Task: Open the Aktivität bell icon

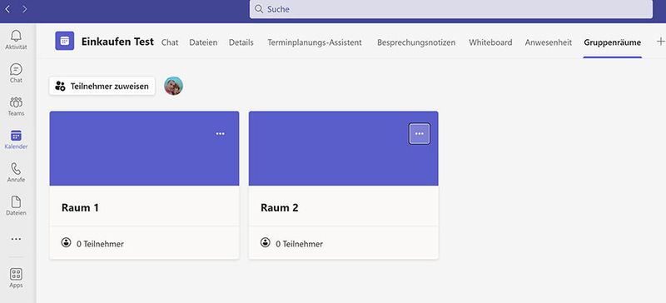Action: coord(16,36)
